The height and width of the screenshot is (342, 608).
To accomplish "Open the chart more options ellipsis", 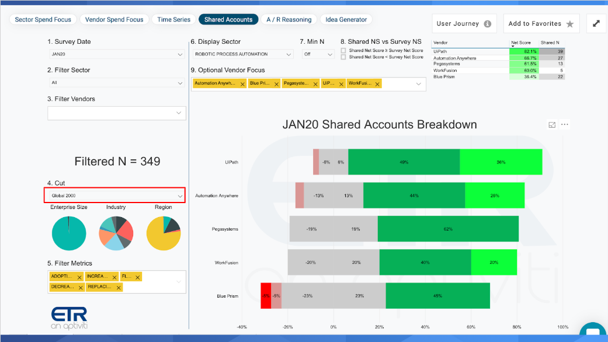I will click(565, 124).
